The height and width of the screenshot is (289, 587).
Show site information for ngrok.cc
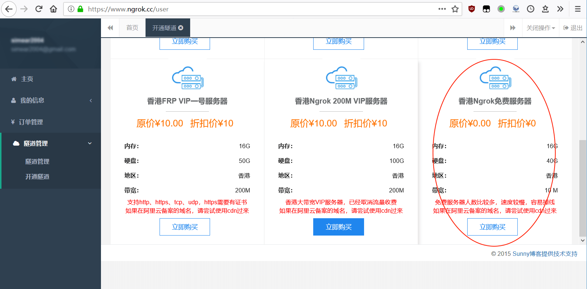coord(71,9)
